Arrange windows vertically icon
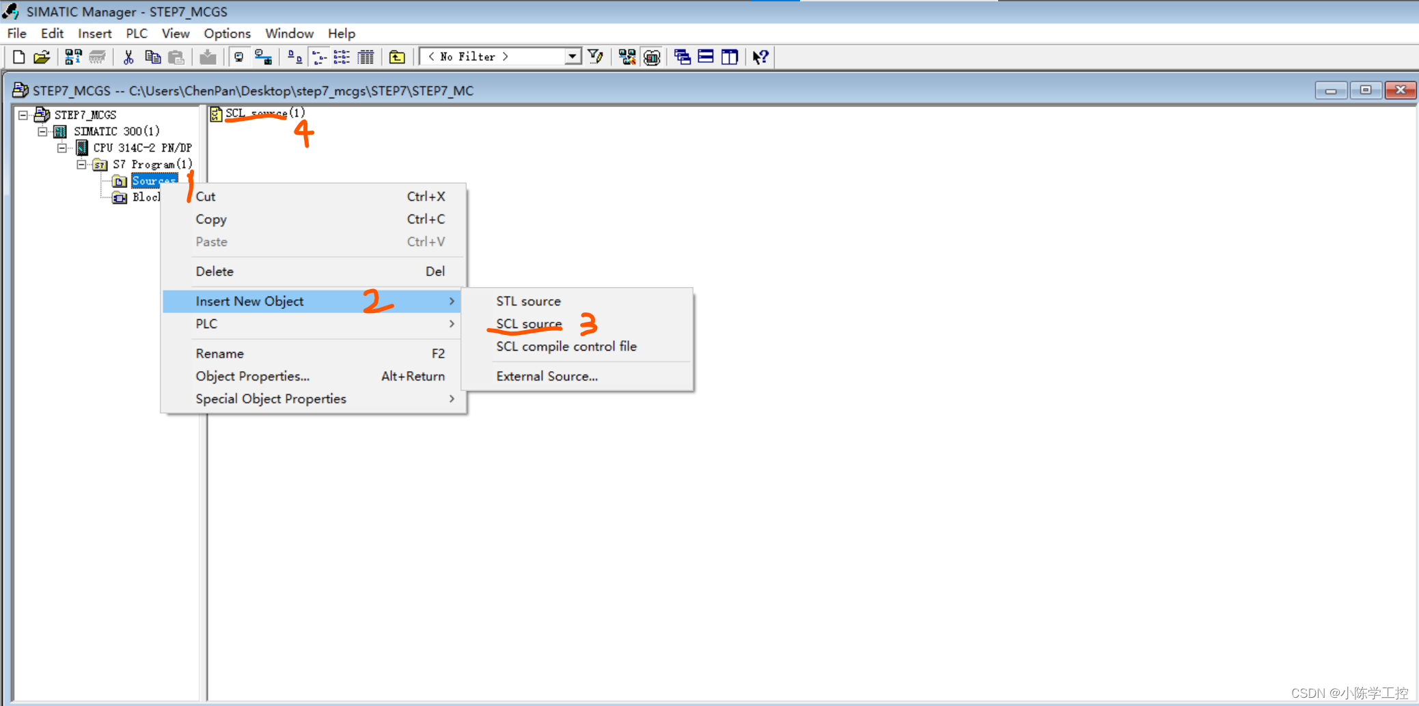Screen dimensions: 1419x706 [730, 57]
